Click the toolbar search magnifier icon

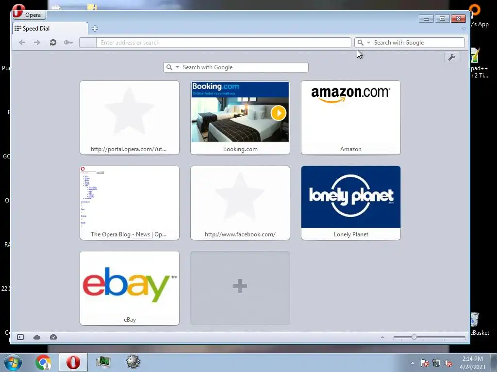click(361, 43)
